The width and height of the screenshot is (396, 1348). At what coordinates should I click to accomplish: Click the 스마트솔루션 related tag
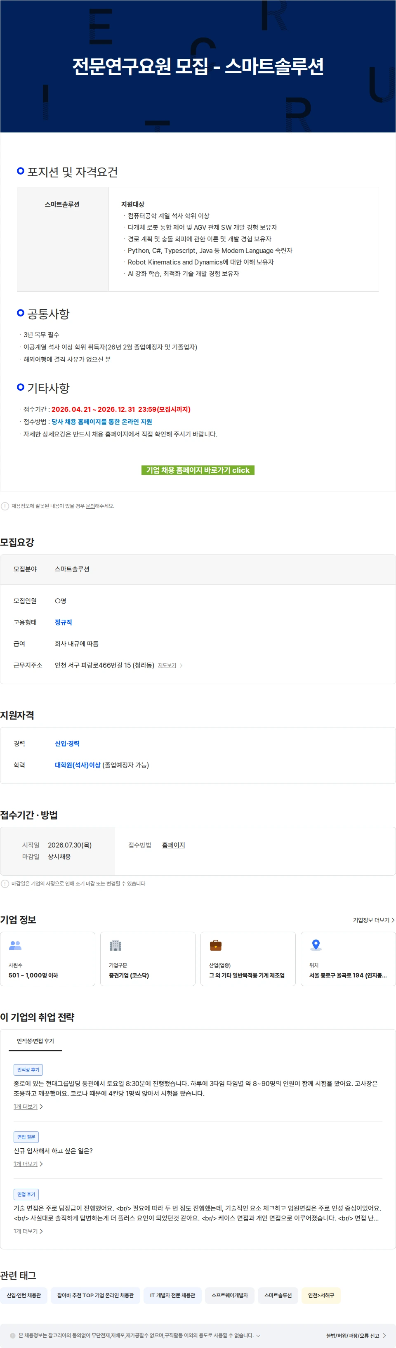coord(278,1295)
